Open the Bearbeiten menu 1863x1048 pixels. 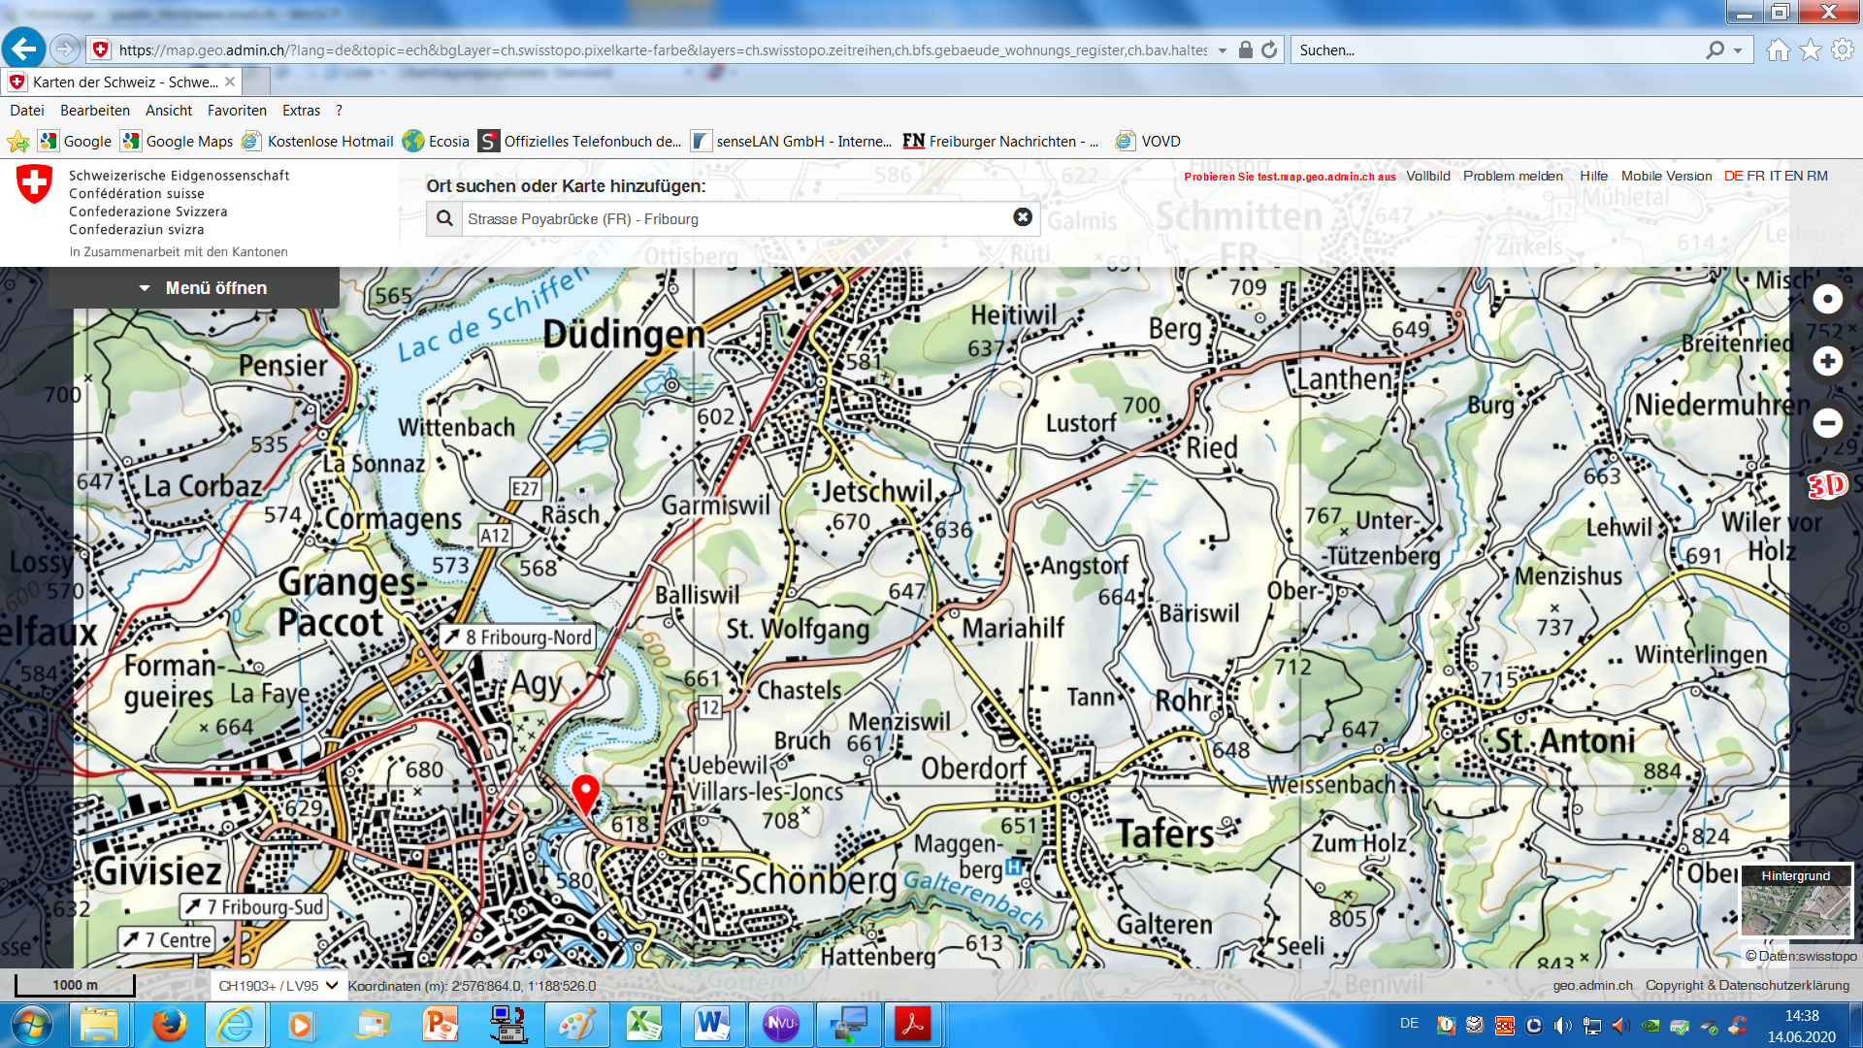[x=95, y=111]
